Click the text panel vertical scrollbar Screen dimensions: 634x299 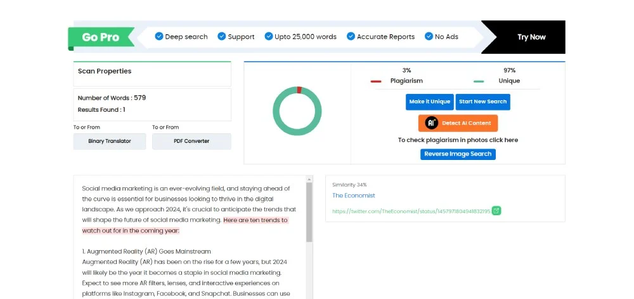[309, 213]
